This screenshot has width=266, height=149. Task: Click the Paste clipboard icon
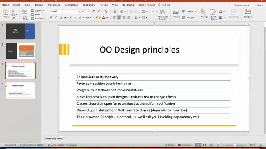pos(6,12)
